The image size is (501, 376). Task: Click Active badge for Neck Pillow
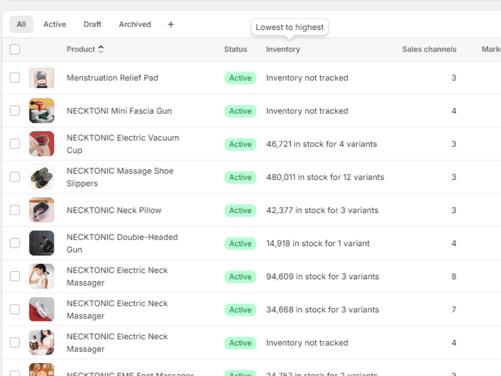click(240, 211)
